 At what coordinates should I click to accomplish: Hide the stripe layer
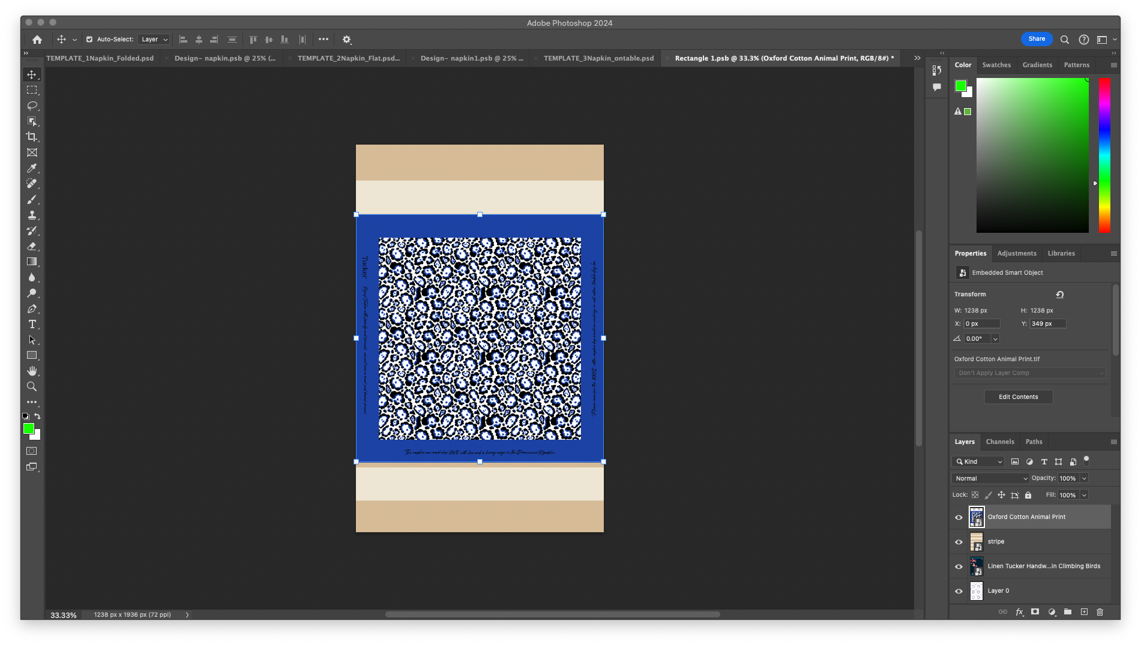coord(959,541)
